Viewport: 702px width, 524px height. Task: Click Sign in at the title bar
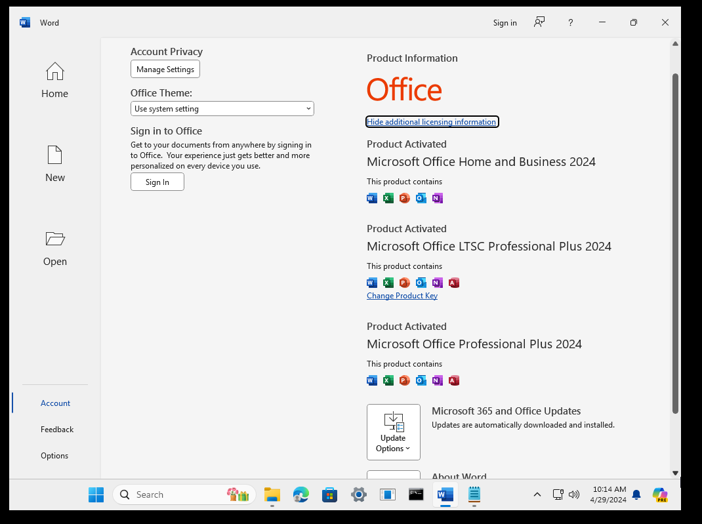pyautogui.click(x=505, y=23)
